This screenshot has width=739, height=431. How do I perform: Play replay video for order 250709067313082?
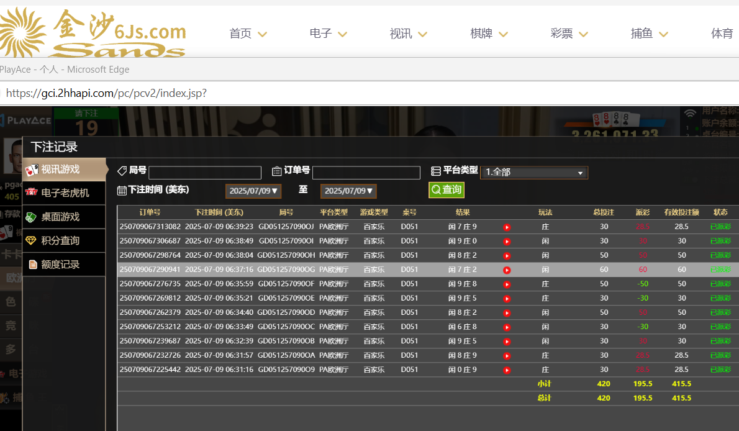click(x=507, y=227)
